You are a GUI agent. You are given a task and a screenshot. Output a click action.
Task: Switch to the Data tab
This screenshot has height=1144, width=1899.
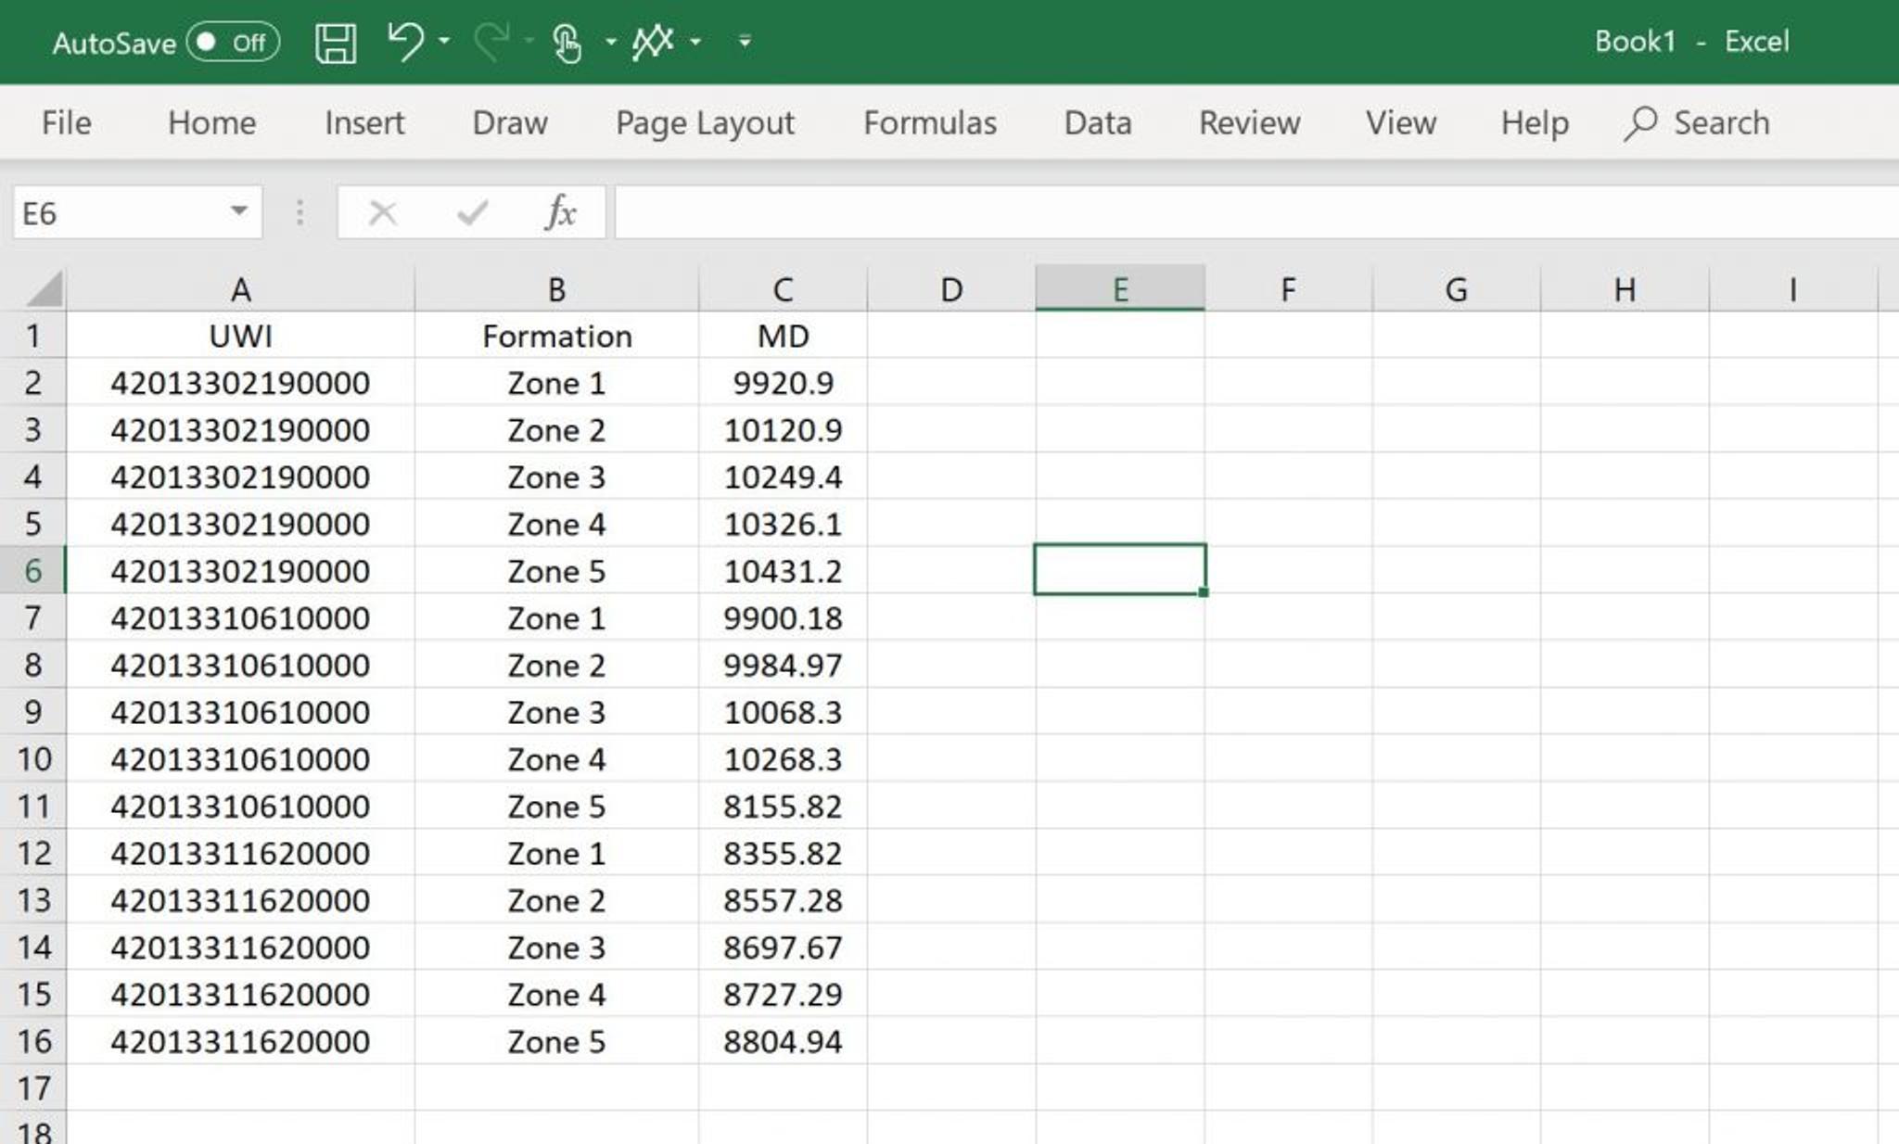1098,122
